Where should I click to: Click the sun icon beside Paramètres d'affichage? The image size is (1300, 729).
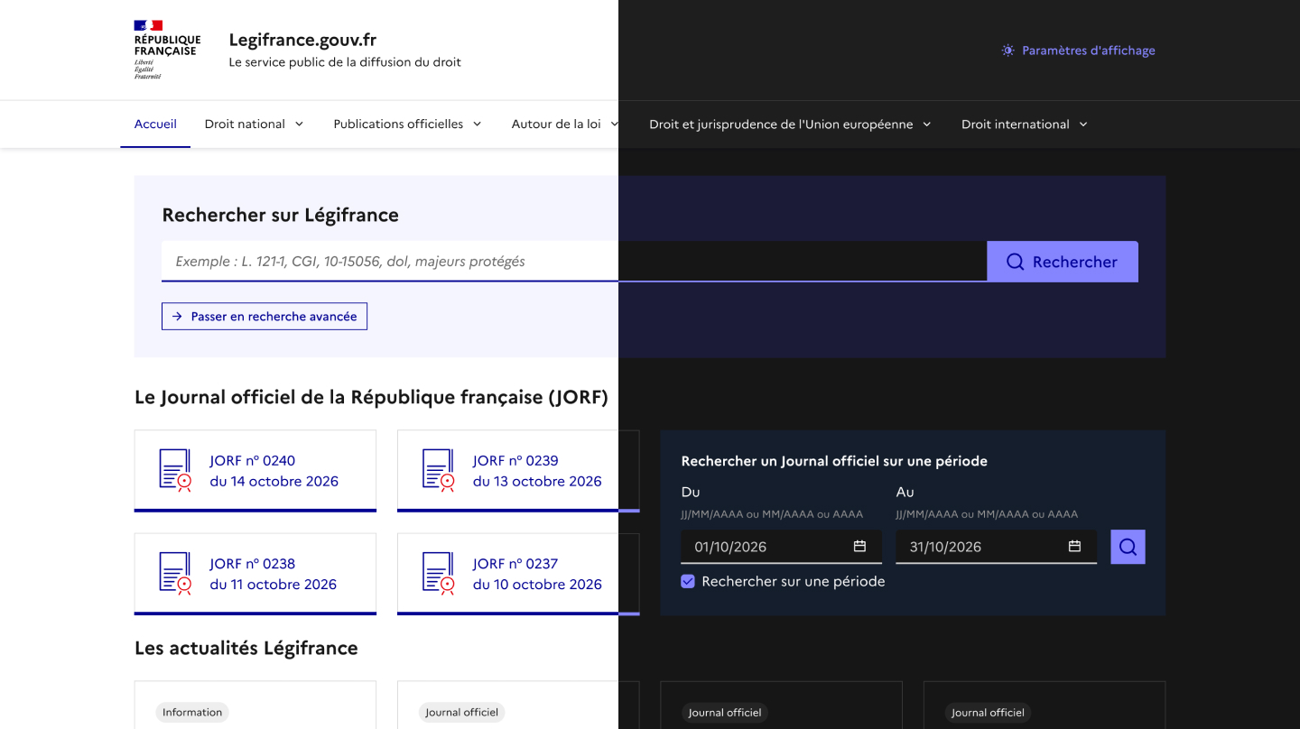pos(1008,51)
